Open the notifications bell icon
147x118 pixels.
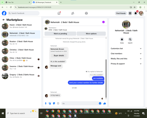(136, 13)
